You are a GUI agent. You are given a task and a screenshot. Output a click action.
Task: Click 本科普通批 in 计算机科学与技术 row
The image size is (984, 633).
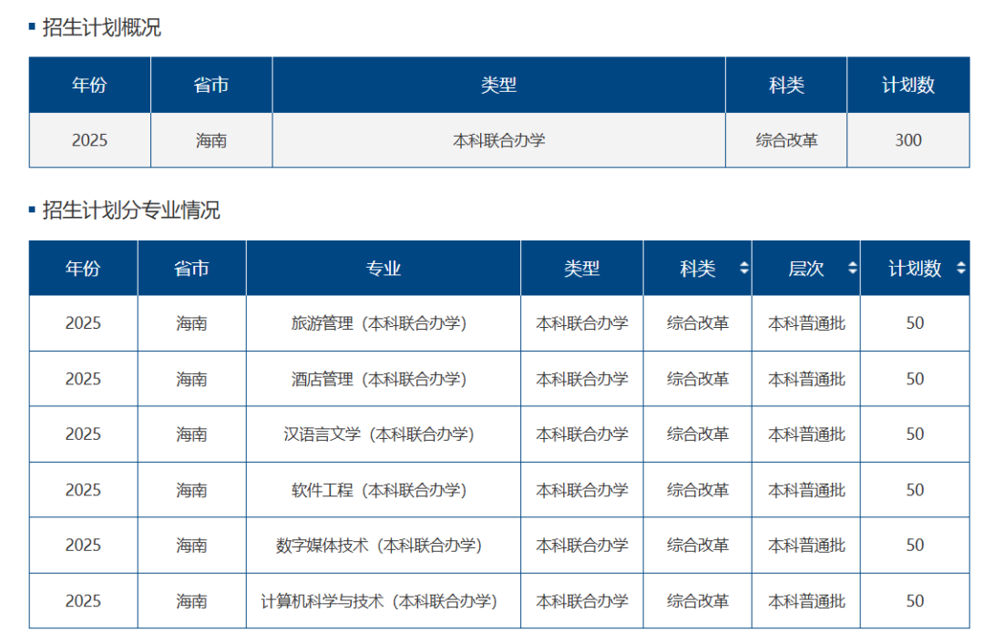(x=806, y=601)
